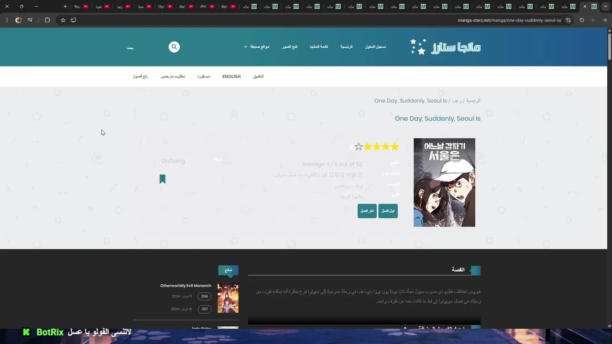Go to الرئيسية in the header menu

click(346, 47)
